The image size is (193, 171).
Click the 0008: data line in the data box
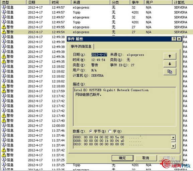(107, 141)
